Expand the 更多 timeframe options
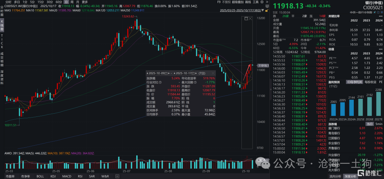The width and height of the screenshot is (384, 179). pyautogui.click(x=85, y=2)
